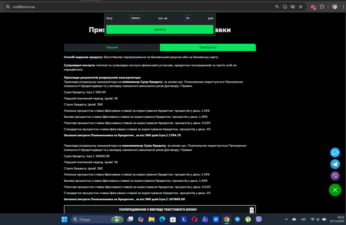The height and width of the screenshot is (225, 346).
Task: Open the site information icon beside creditbox.in.ua
Action: click(8, 7)
